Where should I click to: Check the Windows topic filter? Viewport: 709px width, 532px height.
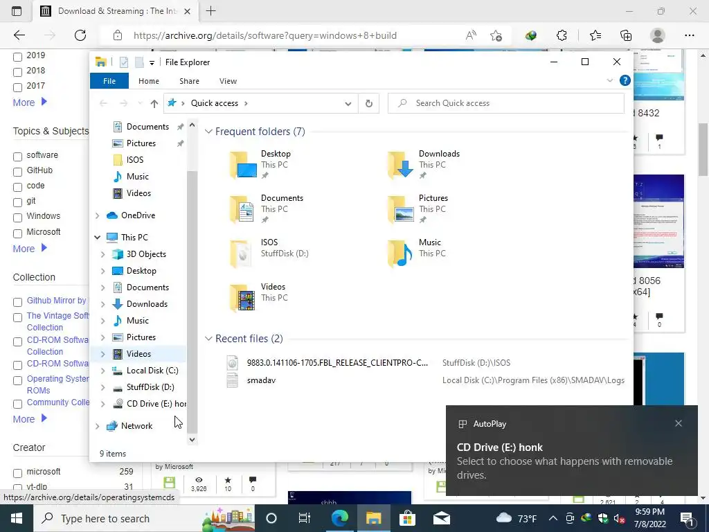pyautogui.click(x=17, y=218)
